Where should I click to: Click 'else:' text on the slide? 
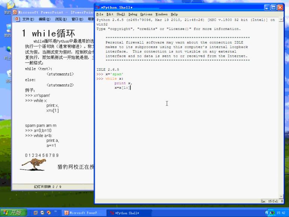point(30,80)
